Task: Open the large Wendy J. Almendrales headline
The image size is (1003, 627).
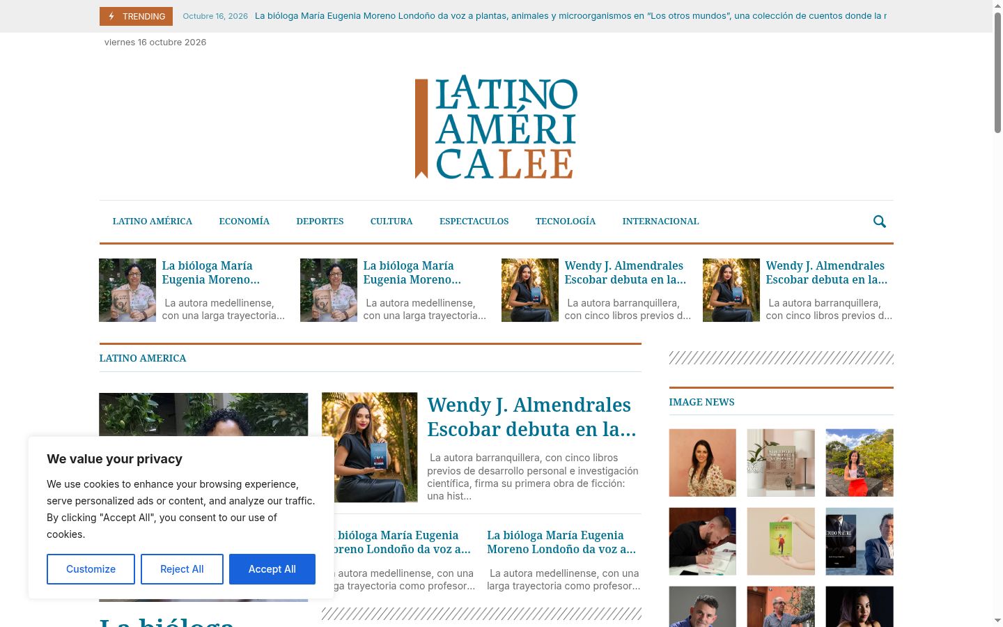Action: [531, 417]
